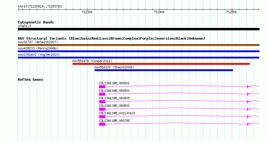Click the 71250k ruler tick label
Screen dimensions: 268x141
(x=232, y=12)
